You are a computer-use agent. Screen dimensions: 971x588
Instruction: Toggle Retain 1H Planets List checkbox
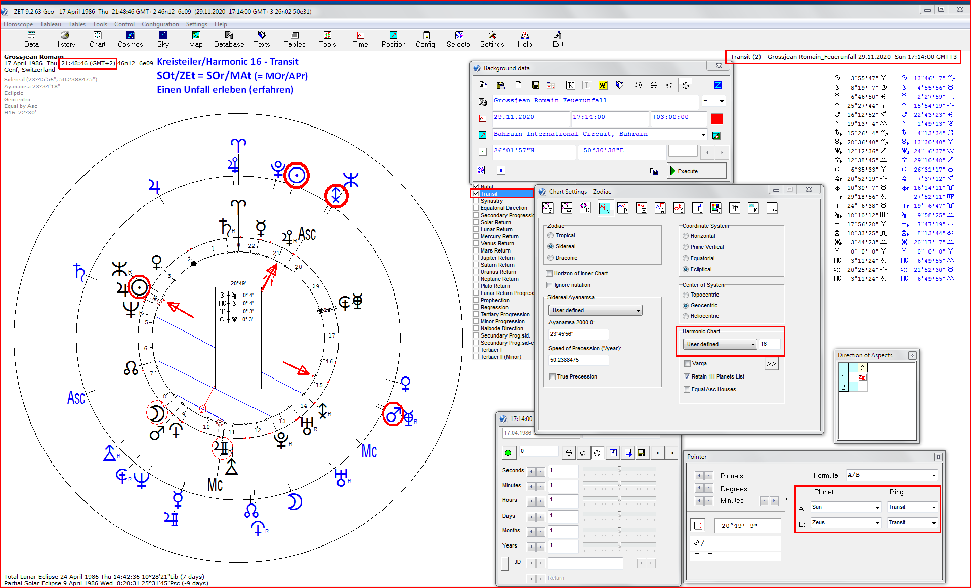(x=687, y=376)
